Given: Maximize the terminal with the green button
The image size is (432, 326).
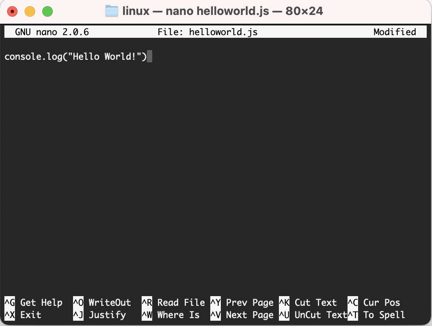Looking at the screenshot, I should (x=48, y=11).
